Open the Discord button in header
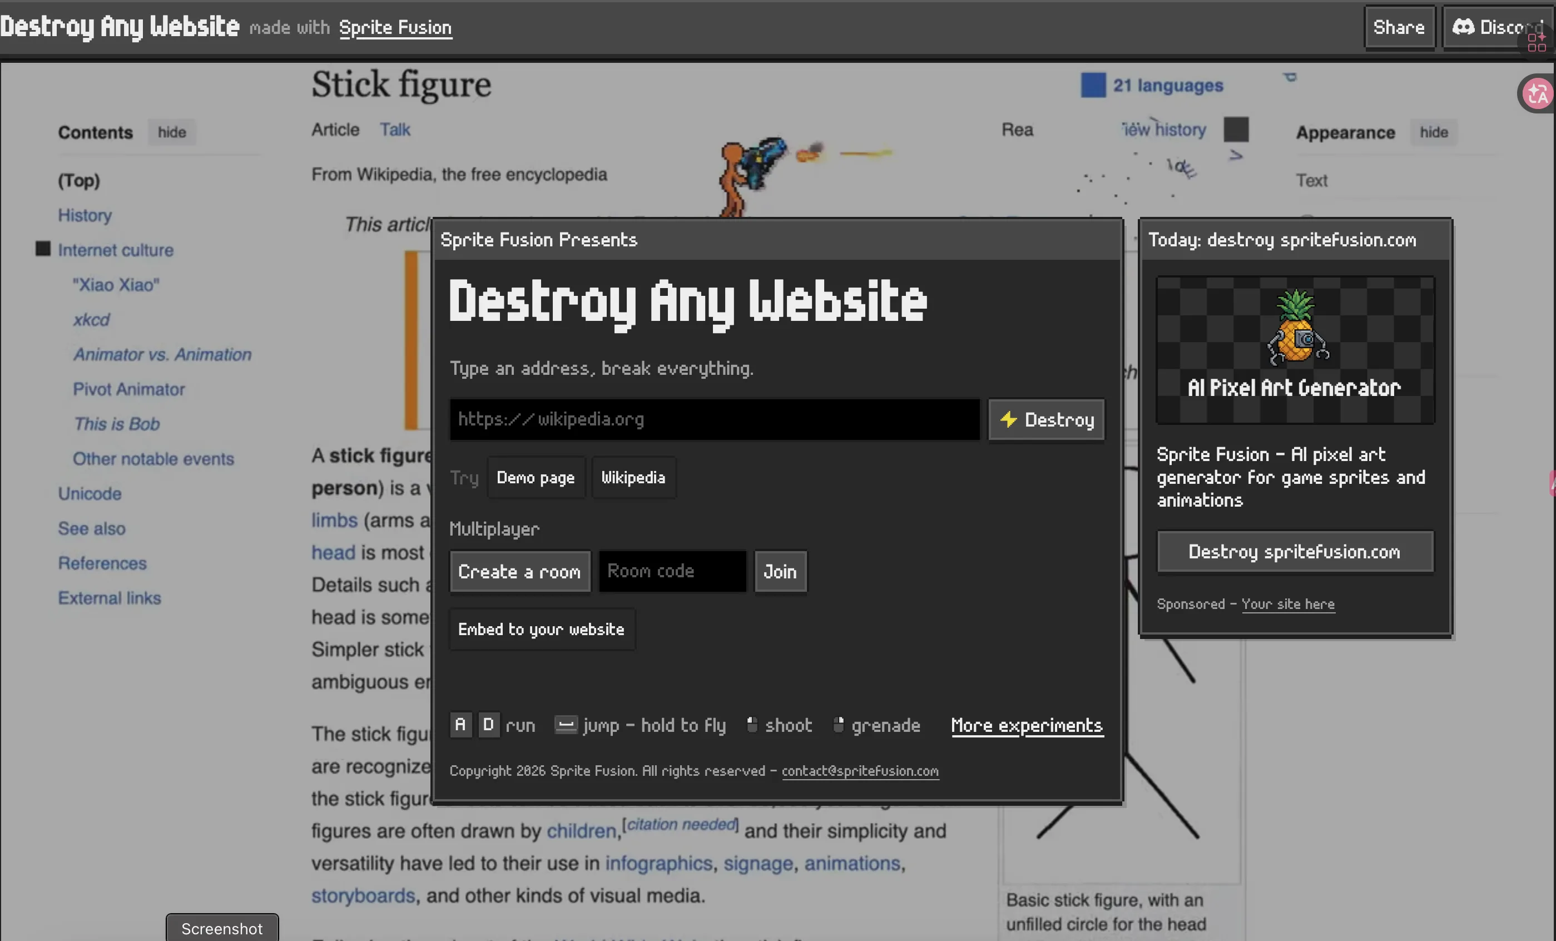The width and height of the screenshot is (1556, 941). click(x=1498, y=27)
